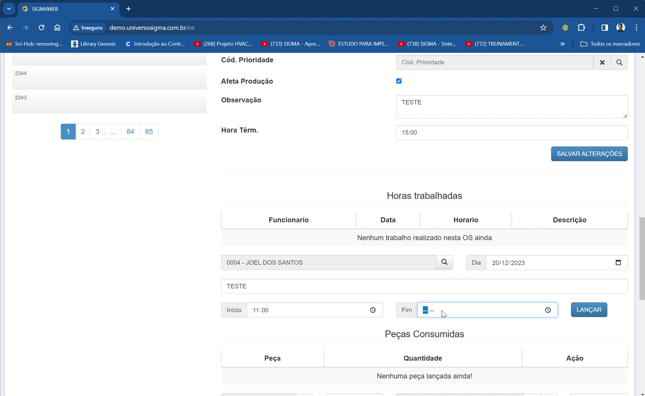This screenshot has width=645, height=396.
Task: Open Library Genesis bookmark
Action: coord(94,44)
